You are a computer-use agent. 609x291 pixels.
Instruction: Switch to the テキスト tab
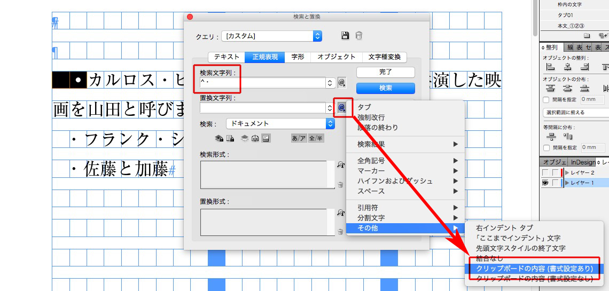(x=227, y=57)
